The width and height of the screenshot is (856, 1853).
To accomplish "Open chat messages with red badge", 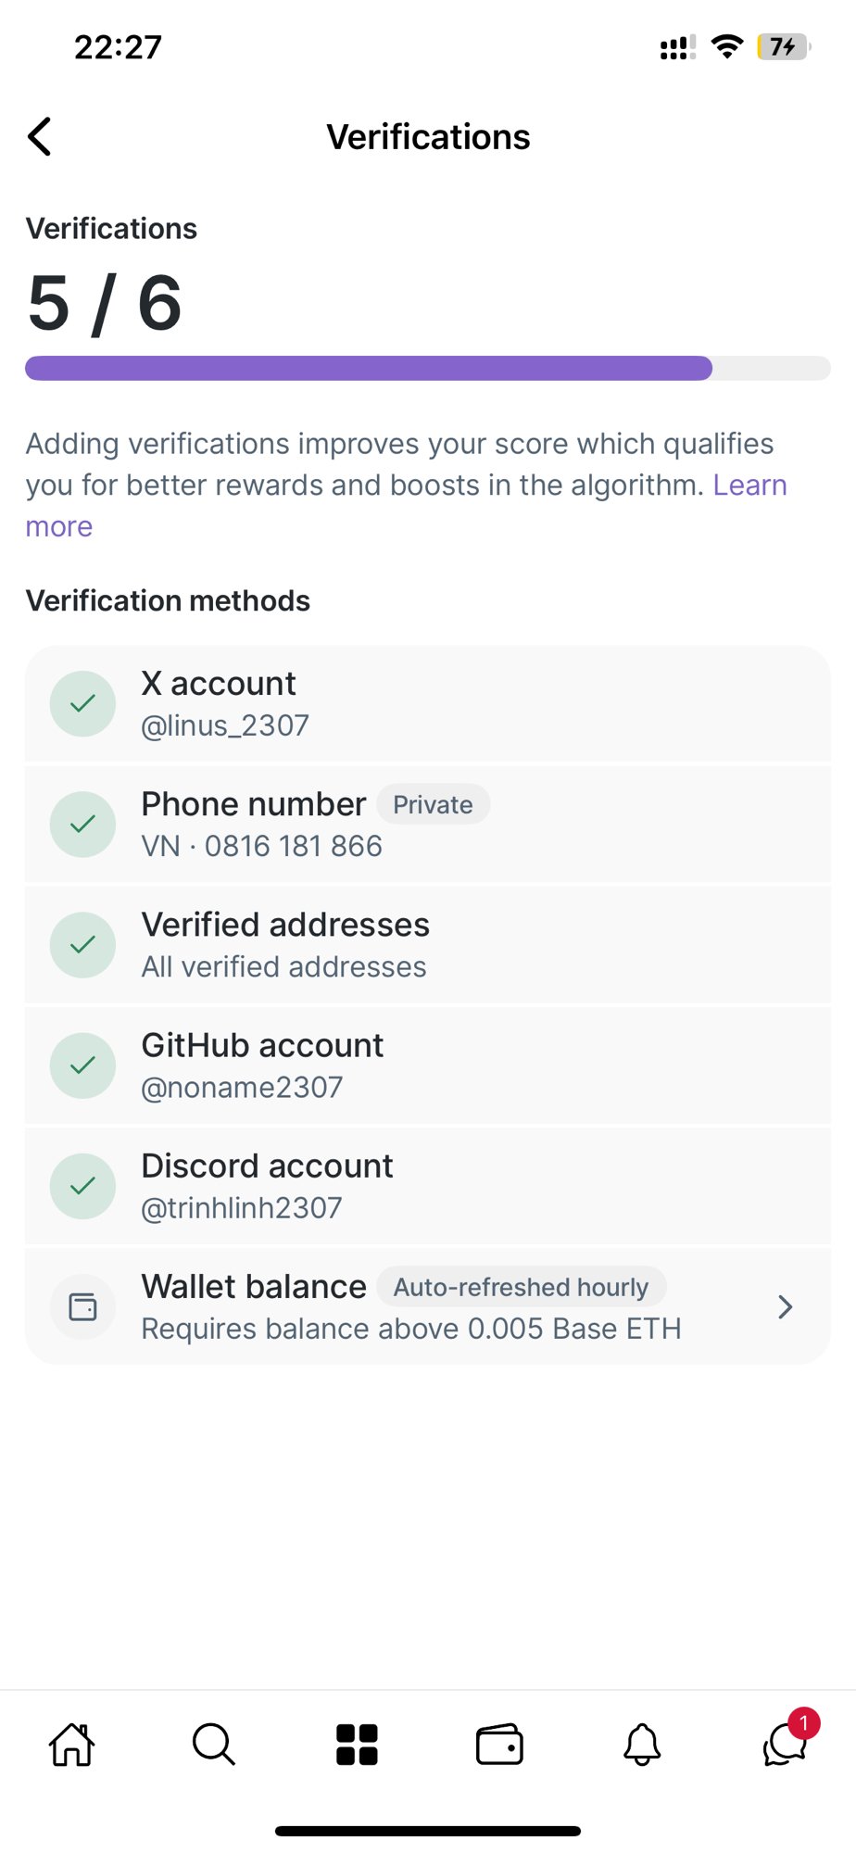I will [787, 1742].
